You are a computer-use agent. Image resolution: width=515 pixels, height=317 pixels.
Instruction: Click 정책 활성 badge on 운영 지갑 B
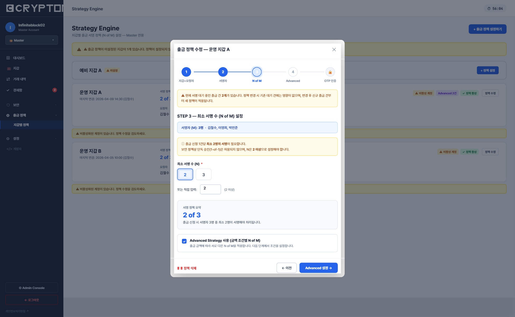pyautogui.click(x=470, y=152)
